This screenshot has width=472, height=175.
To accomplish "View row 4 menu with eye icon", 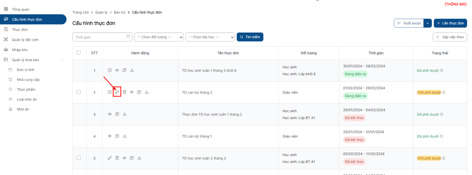I will pos(110,136).
